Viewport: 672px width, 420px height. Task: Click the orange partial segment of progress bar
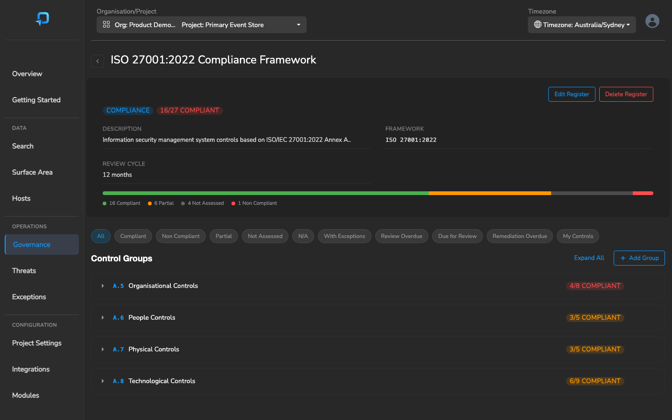click(490, 193)
